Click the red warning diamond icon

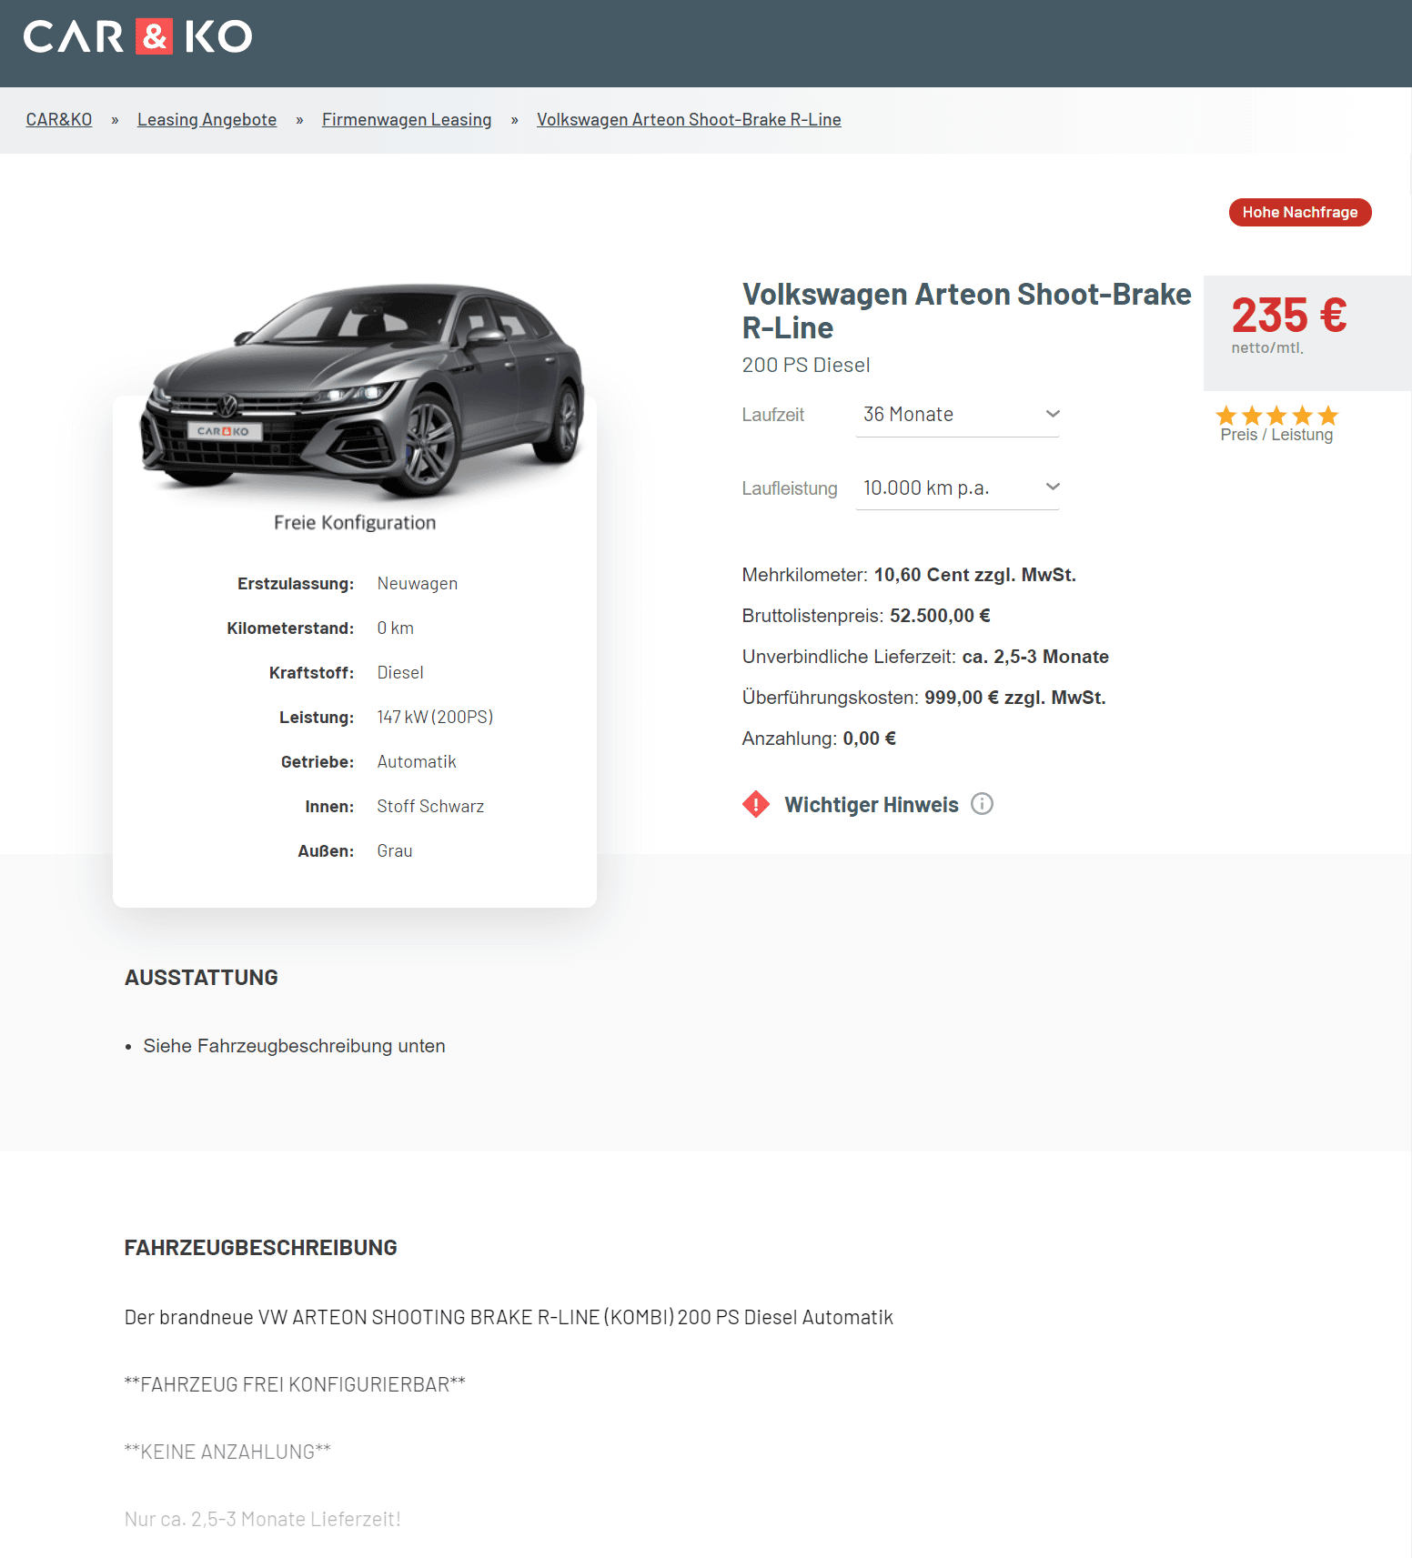[756, 804]
